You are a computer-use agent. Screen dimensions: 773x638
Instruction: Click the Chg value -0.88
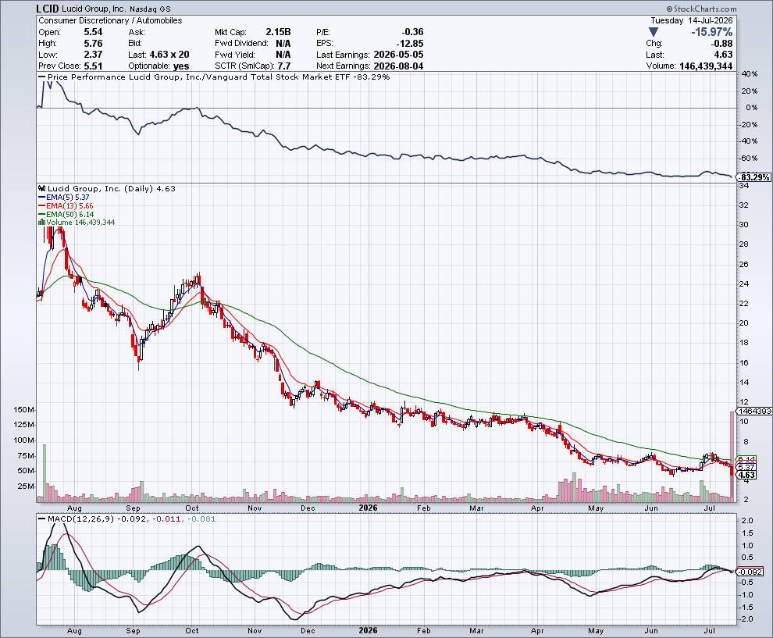pos(721,44)
